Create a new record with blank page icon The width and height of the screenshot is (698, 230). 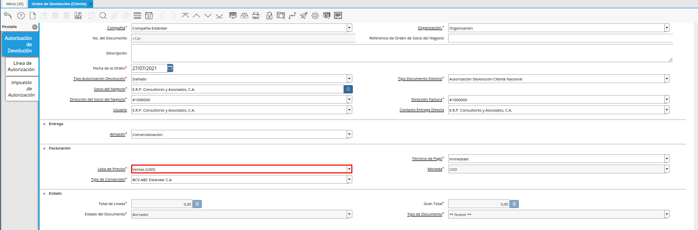[32, 16]
